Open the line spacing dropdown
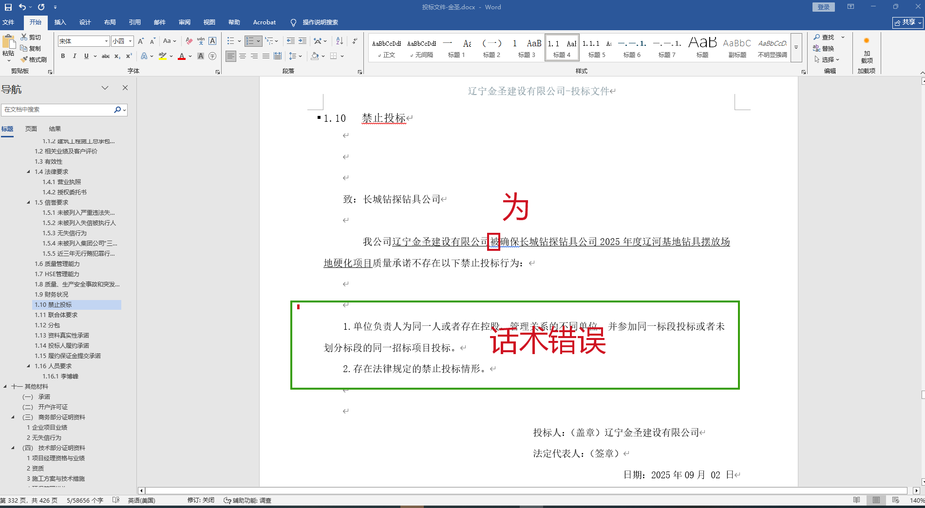The image size is (925, 508). (301, 56)
